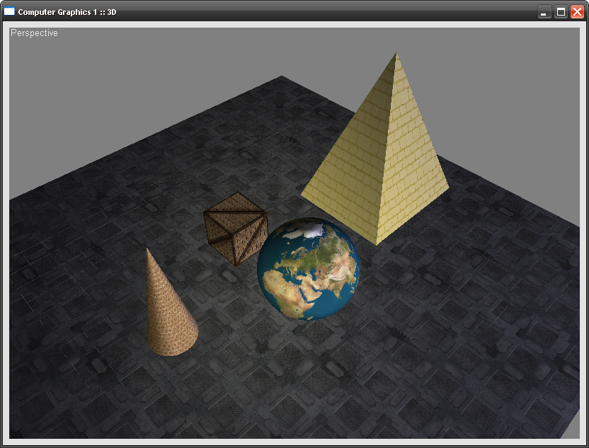Image resolution: width=589 pixels, height=448 pixels.
Task: Minimize the Computer Graphics 1 window
Action: tap(544, 12)
